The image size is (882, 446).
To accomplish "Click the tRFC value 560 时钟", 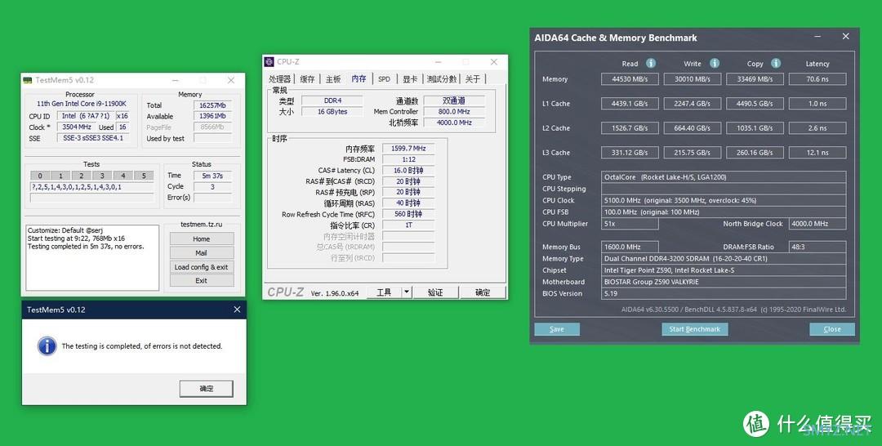I will [x=408, y=214].
